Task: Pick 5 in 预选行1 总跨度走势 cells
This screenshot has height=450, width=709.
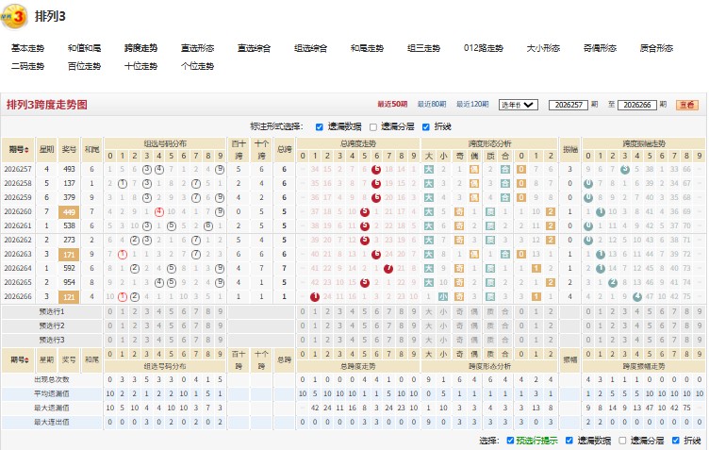Action: click(365, 311)
